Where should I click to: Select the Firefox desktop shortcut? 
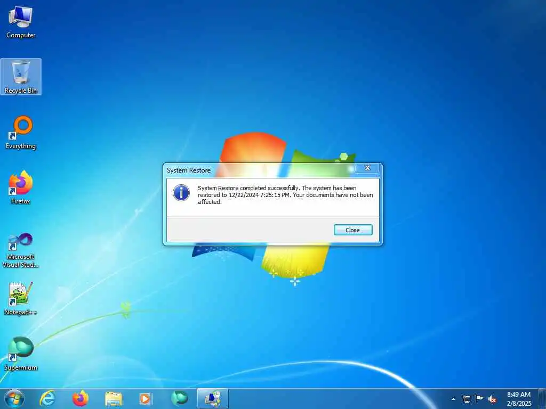21,187
